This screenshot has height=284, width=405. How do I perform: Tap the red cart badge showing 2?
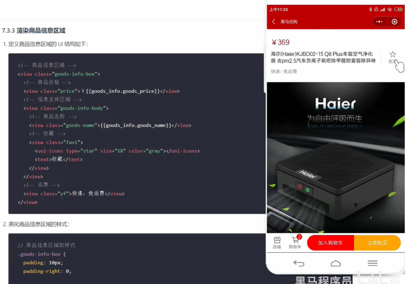299,236
